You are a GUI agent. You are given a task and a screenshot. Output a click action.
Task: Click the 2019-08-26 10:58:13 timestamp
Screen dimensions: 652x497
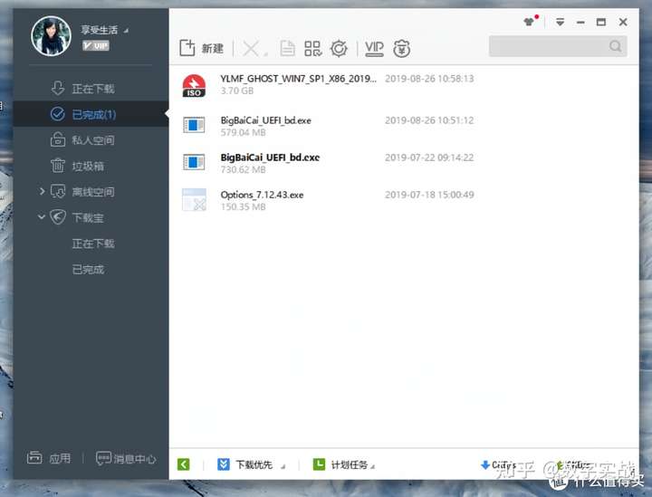(x=429, y=79)
